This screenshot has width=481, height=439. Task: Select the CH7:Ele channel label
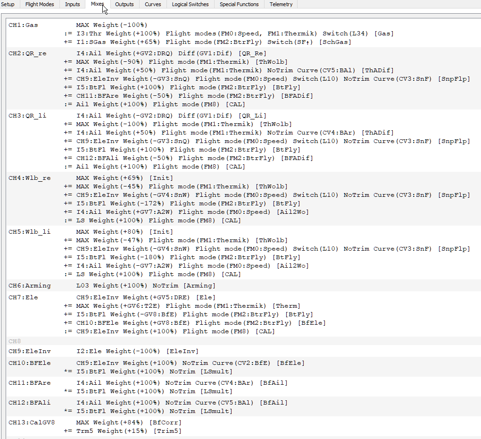pyautogui.click(x=23, y=297)
